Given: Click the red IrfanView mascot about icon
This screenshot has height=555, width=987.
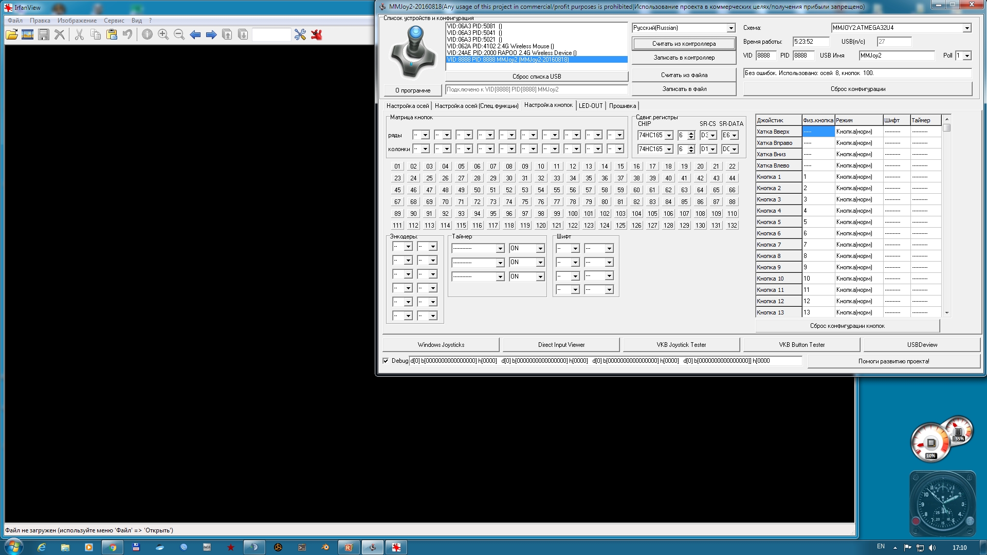Looking at the screenshot, I should click(x=317, y=34).
